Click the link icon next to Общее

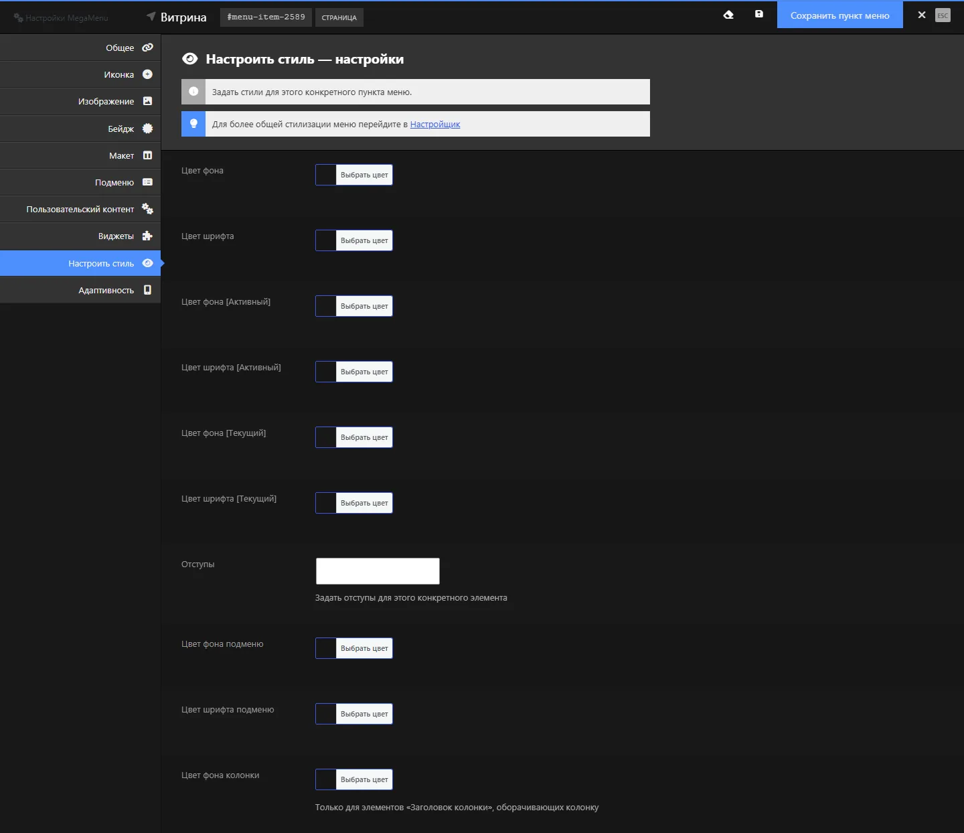point(148,48)
